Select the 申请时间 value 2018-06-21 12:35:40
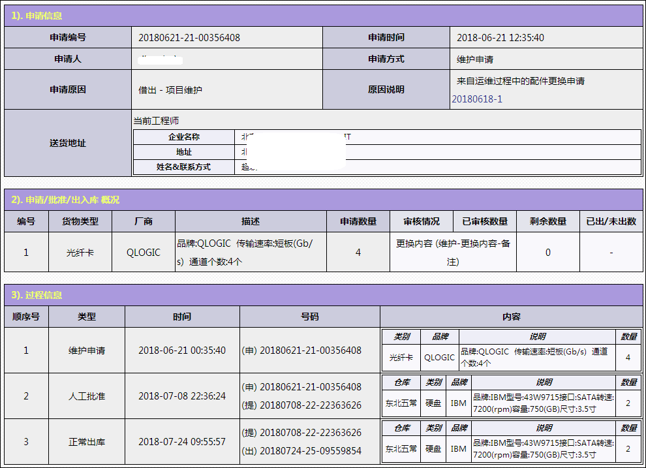Screen dimensions: 646x468 500,38
